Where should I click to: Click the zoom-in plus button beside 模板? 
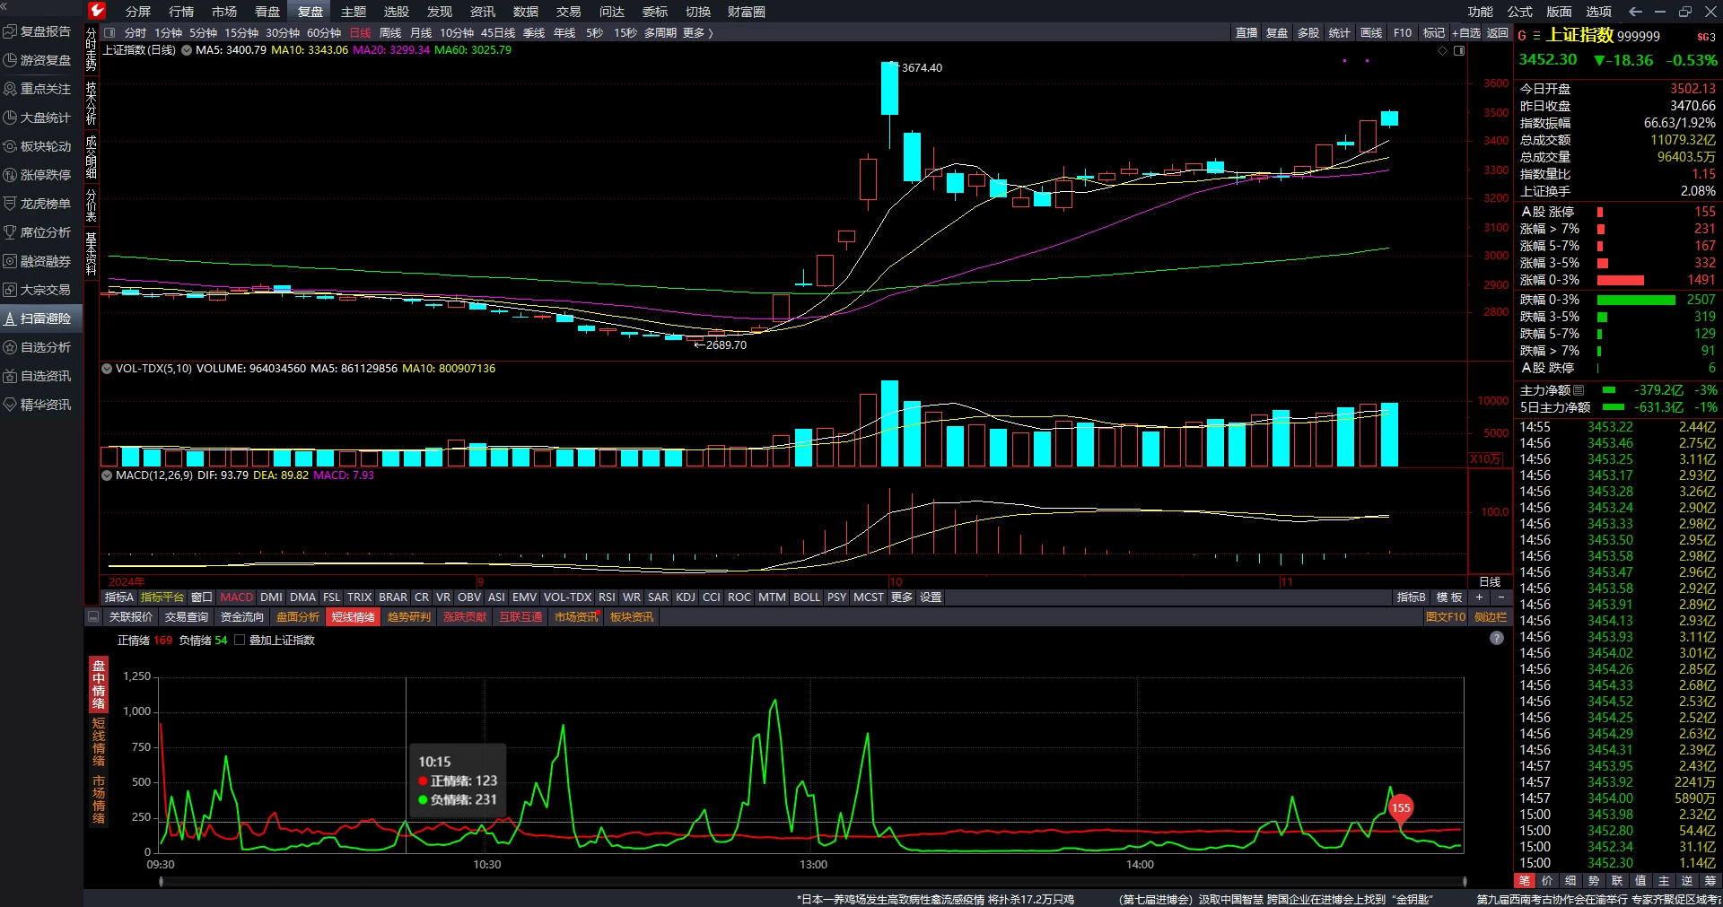tap(1479, 597)
